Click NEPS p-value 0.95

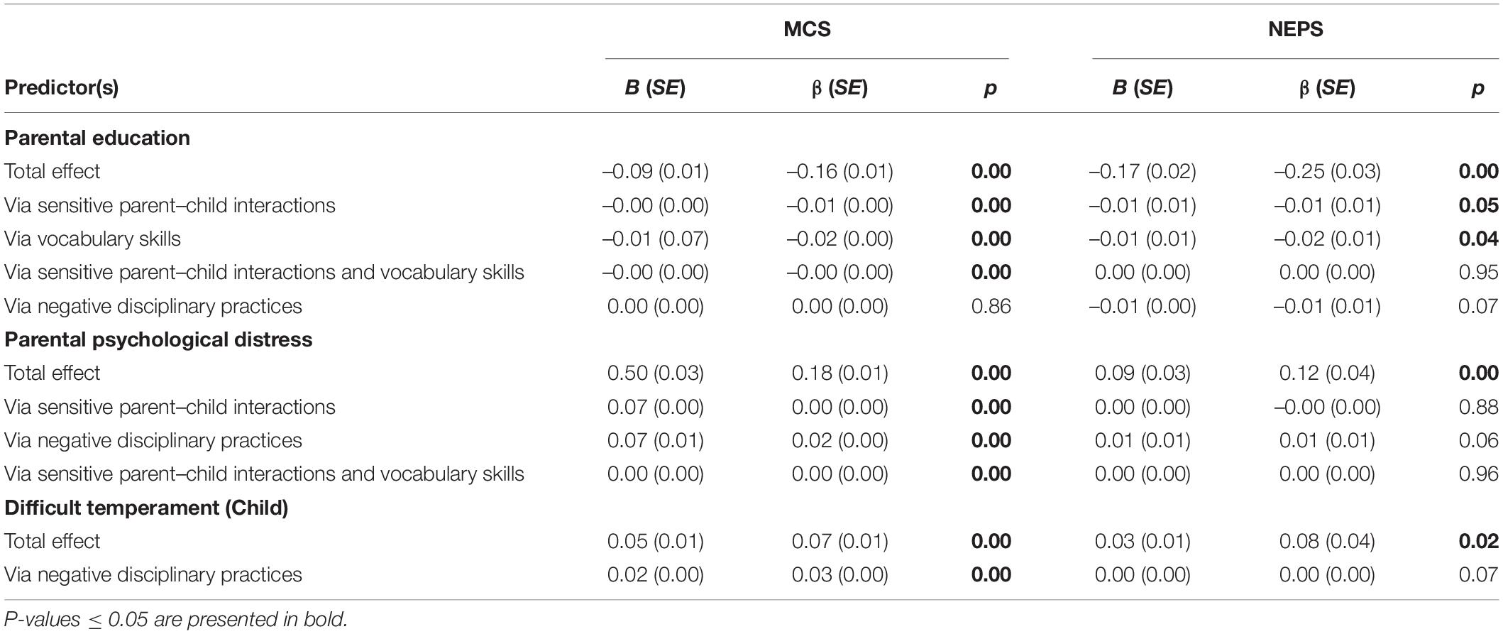1478,272
